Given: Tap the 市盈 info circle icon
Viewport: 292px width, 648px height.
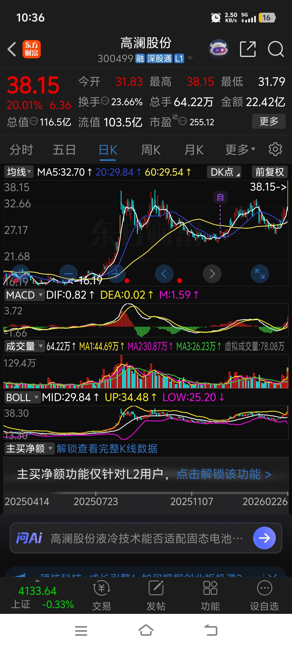Looking at the screenshot, I should pos(183,121).
